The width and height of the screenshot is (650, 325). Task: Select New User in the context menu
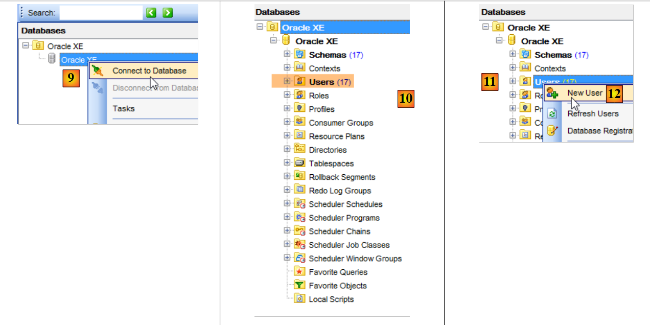tap(585, 93)
